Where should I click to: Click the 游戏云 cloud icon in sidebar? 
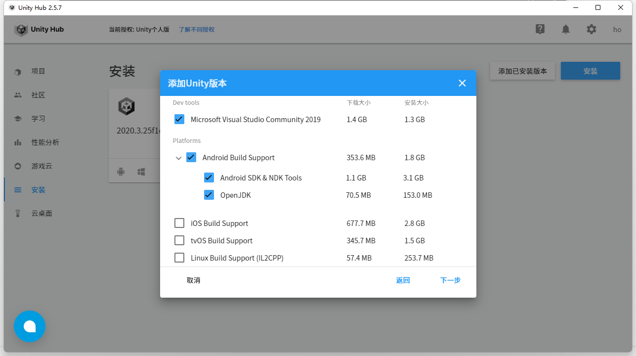click(18, 166)
